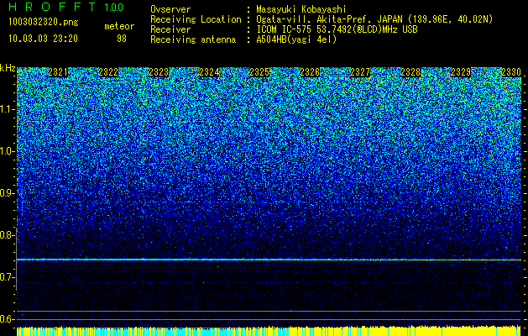
Task: Click the 2325 time marker
Action: click(259, 72)
